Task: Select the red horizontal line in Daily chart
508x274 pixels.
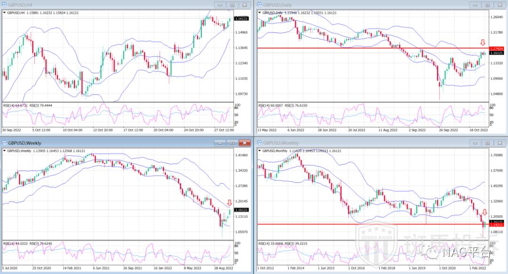Action: (373, 48)
